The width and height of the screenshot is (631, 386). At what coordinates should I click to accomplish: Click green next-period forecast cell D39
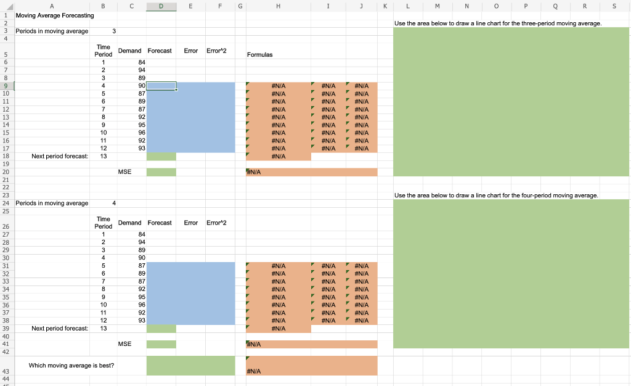click(x=161, y=329)
